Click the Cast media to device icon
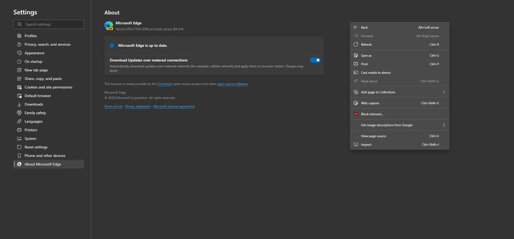Viewport: 514px width, 239px height. 356,72
